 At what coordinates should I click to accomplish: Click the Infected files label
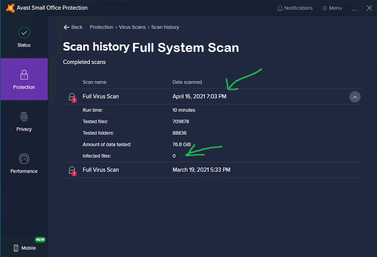(x=97, y=156)
